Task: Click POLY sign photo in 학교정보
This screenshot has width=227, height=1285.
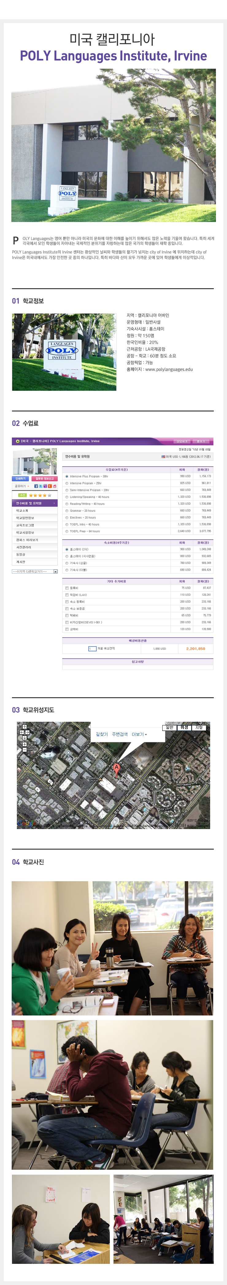Action: click(x=64, y=352)
